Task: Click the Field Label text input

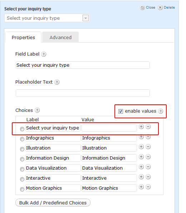Action: [83, 65]
